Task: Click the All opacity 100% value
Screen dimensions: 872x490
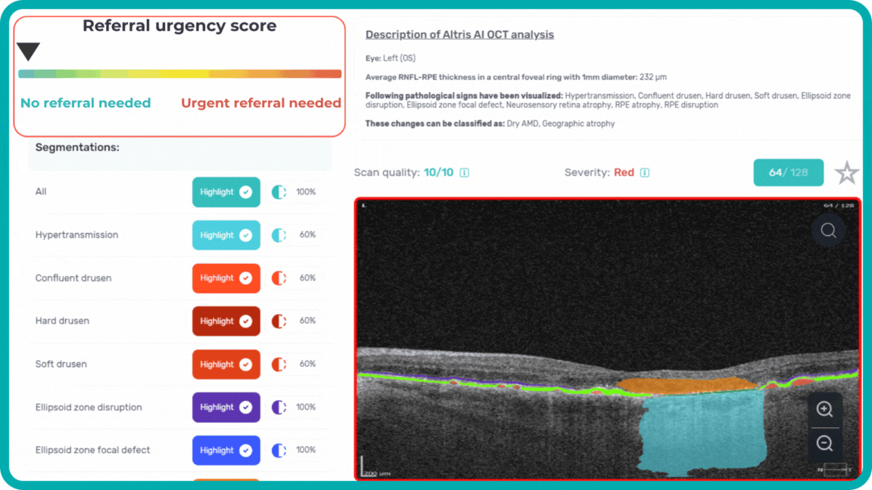Action: (306, 192)
